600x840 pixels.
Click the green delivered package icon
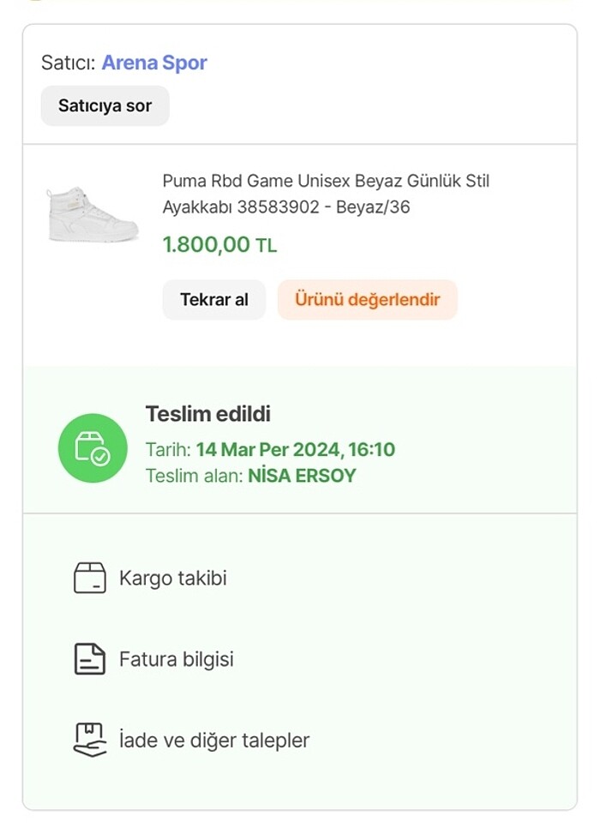pyautogui.click(x=93, y=448)
